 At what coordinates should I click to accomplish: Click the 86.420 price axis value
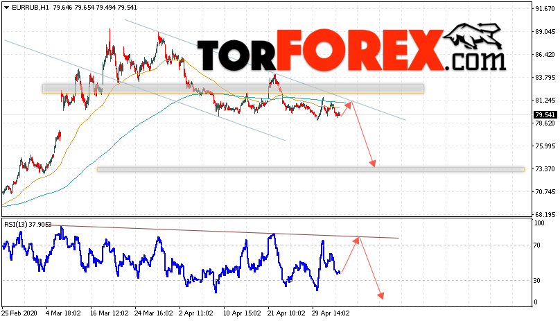coord(545,54)
